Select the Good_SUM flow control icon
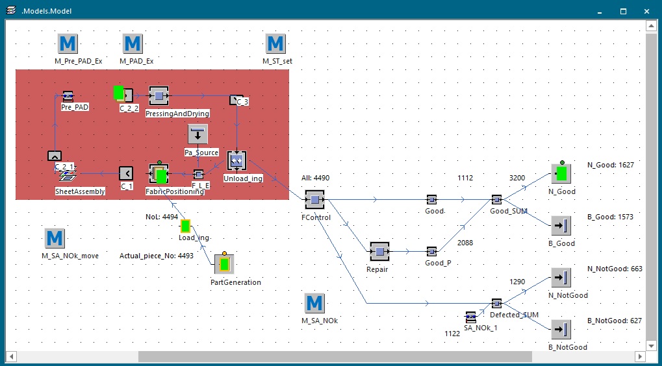Viewport: 662px width, 366px height. 496,200
